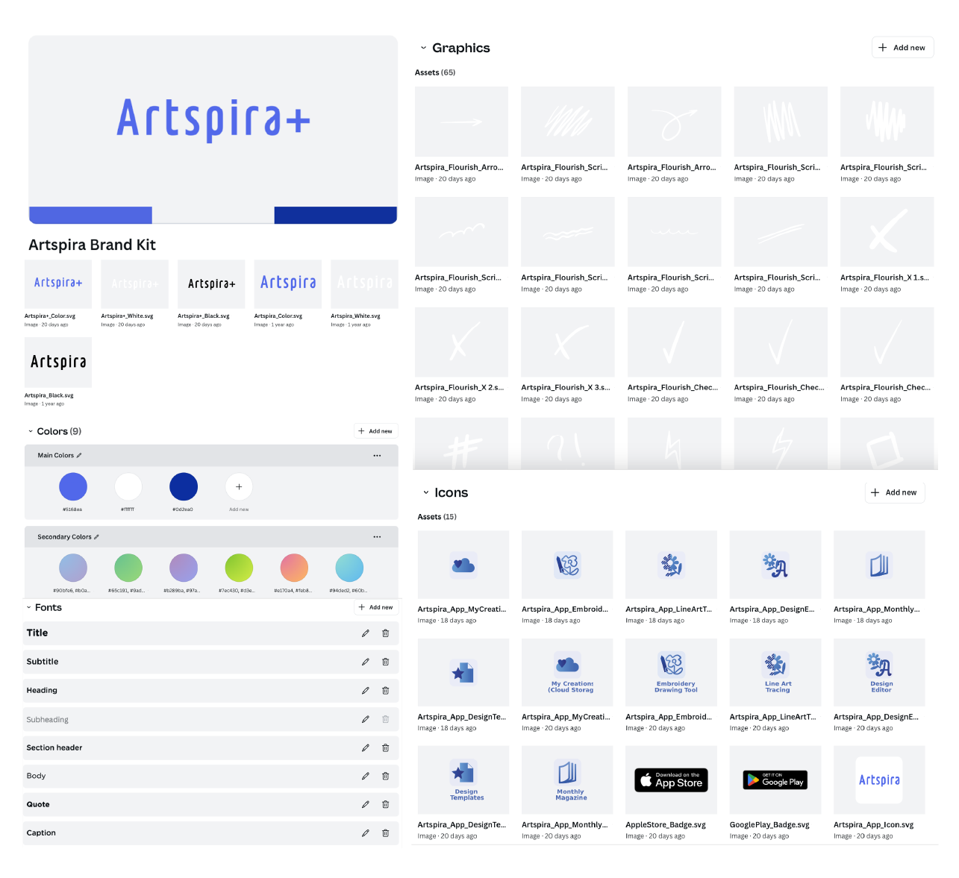The width and height of the screenshot is (959, 878).
Task: Add a new color to Main Colors
Action: 239,486
